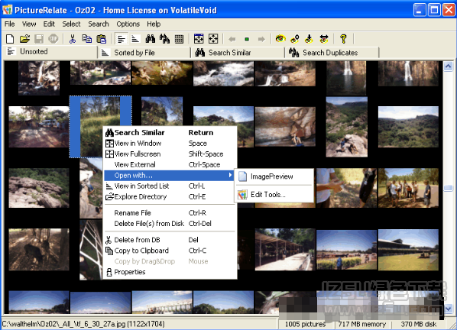This screenshot has width=457, height=330.
Task: Choose Delete from DB
Action: [170, 240]
